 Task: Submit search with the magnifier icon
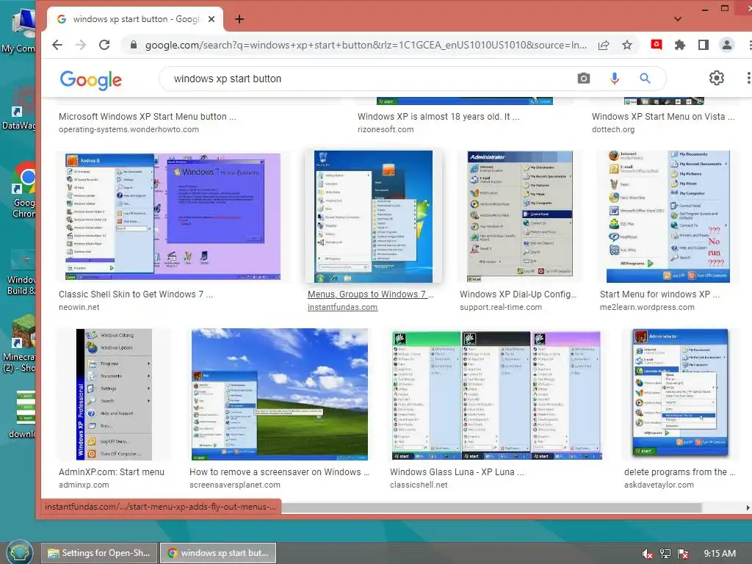tap(645, 78)
